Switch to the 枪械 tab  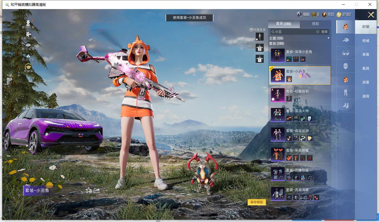point(366,41)
